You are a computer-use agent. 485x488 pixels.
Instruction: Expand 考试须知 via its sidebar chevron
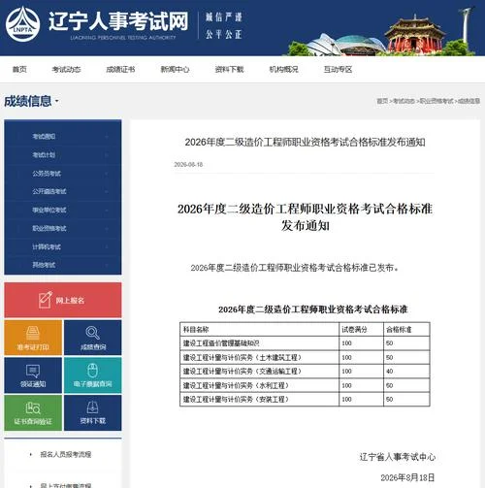click(107, 137)
